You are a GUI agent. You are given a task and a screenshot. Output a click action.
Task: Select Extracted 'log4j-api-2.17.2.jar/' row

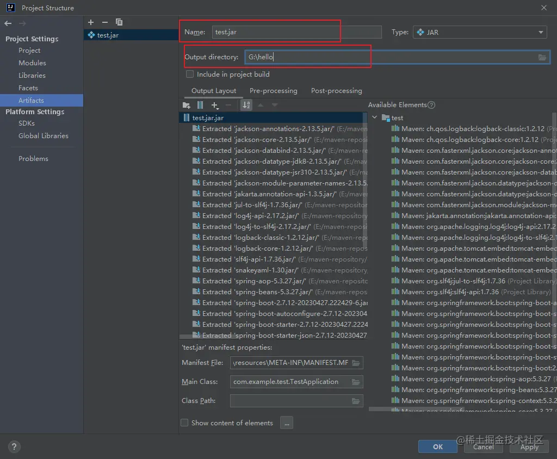tap(280, 216)
